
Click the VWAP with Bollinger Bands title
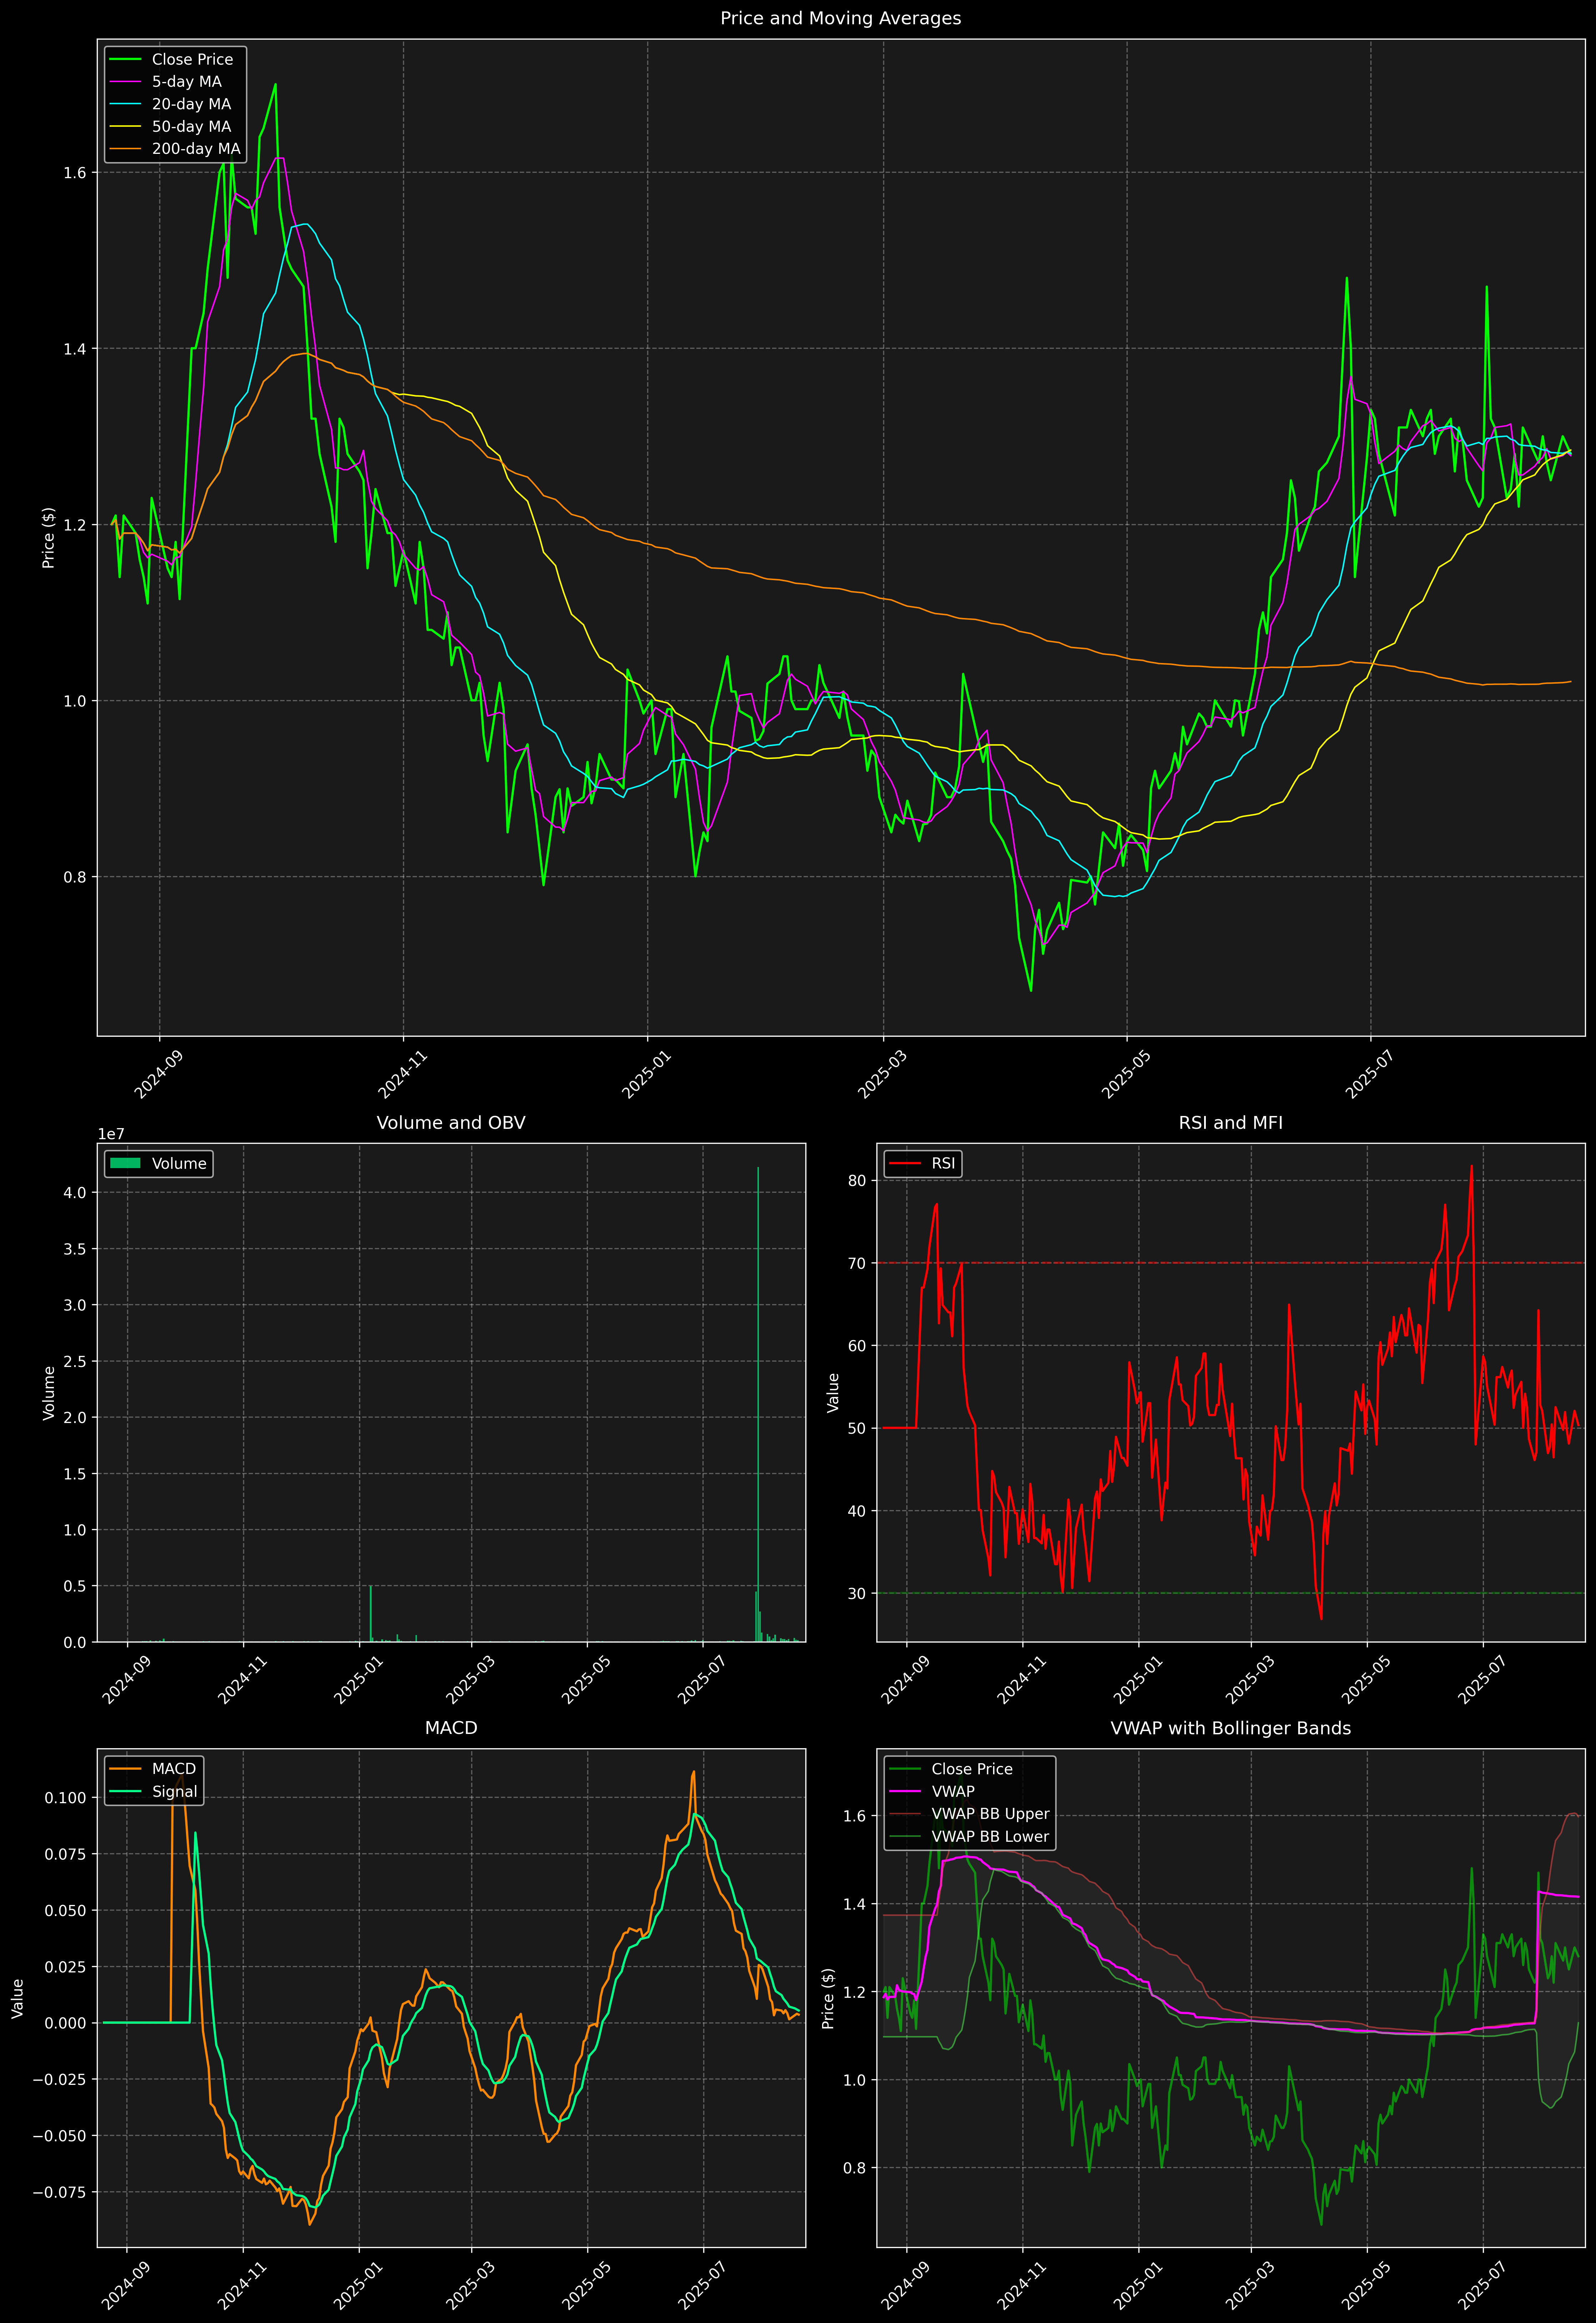pyautogui.click(x=1230, y=1729)
